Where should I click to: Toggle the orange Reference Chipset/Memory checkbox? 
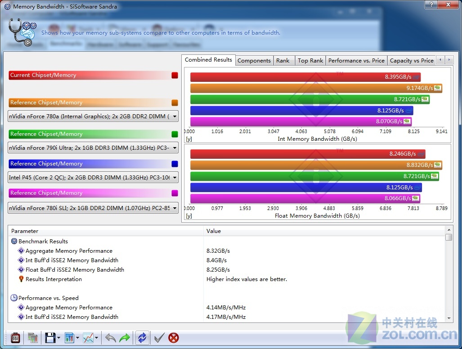pos(175,103)
